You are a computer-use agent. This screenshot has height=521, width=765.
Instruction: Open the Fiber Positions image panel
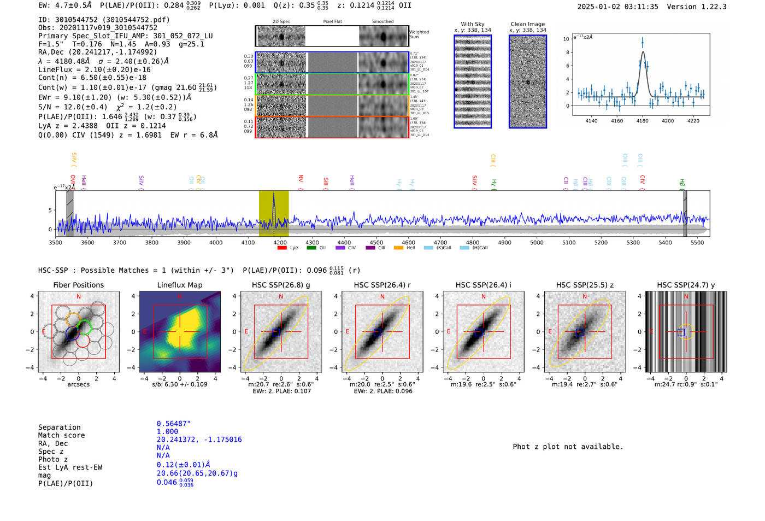79,332
